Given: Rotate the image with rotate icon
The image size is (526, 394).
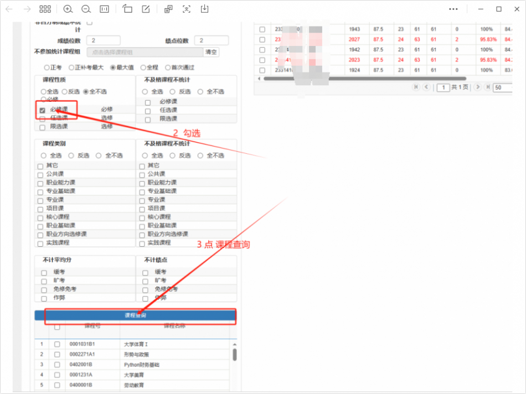Looking at the screenshot, I should (x=127, y=9).
